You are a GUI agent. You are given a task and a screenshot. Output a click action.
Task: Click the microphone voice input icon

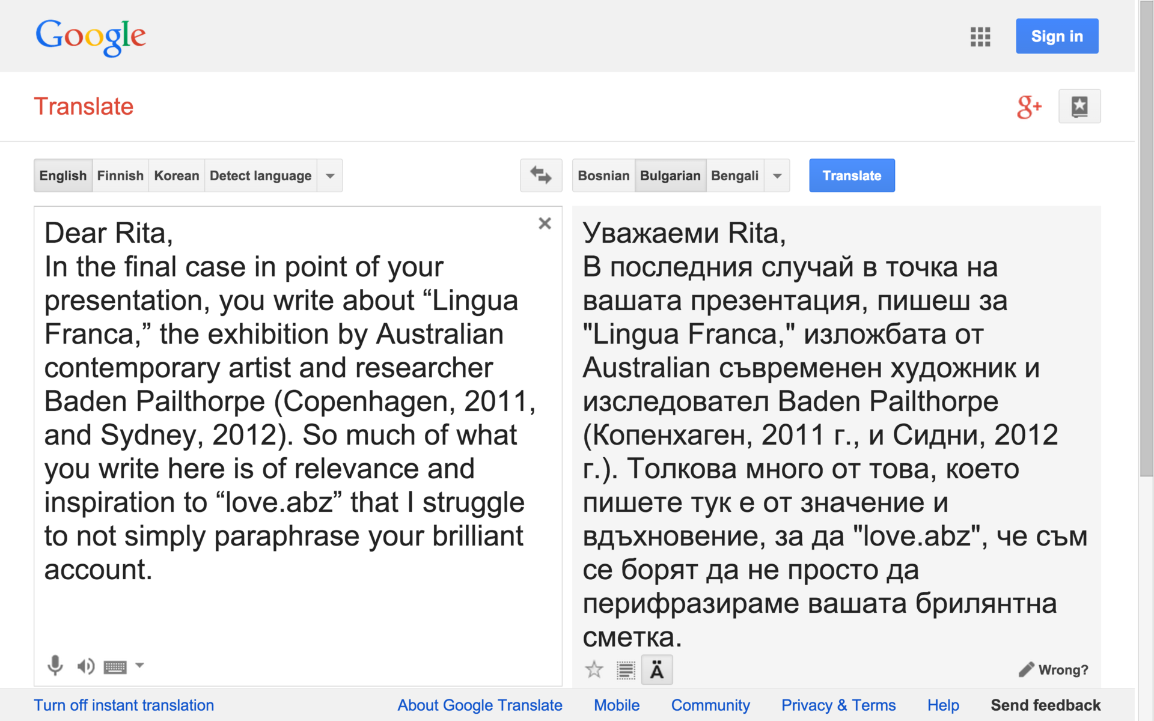pyautogui.click(x=55, y=666)
